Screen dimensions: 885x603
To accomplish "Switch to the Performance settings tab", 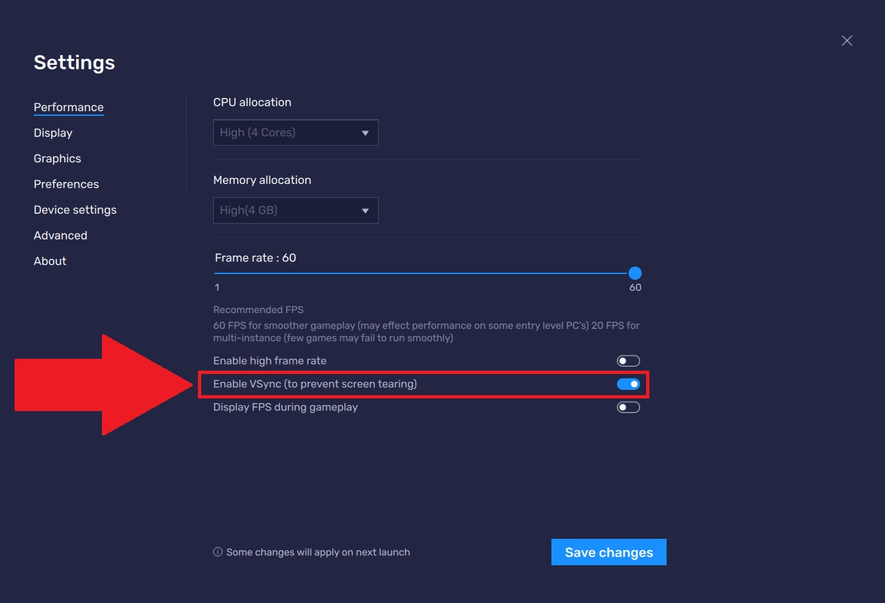I will [x=69, y=107].
